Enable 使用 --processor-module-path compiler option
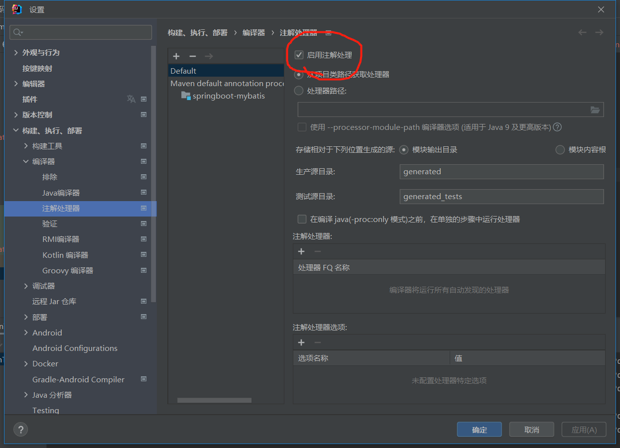620x448 pixels. click(302, 127)
